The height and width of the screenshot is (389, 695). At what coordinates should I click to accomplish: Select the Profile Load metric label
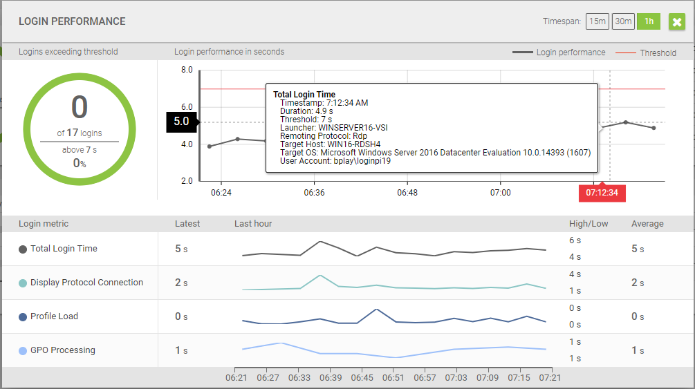pos(54,316)
